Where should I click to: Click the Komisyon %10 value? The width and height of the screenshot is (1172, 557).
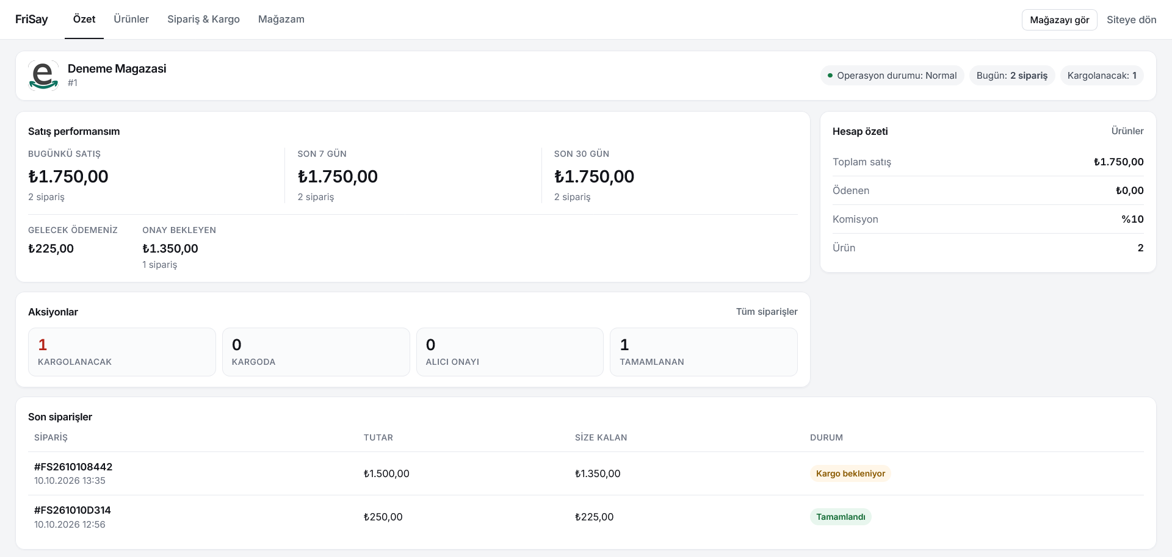click(1132, 219)
